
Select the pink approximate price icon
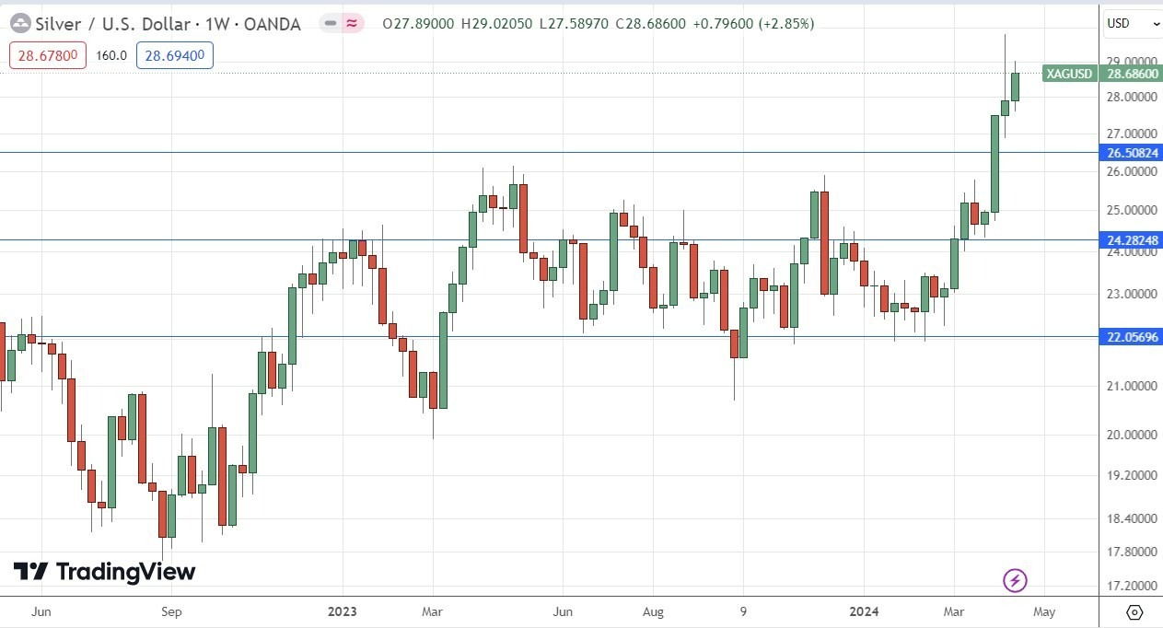pos(353,24)
